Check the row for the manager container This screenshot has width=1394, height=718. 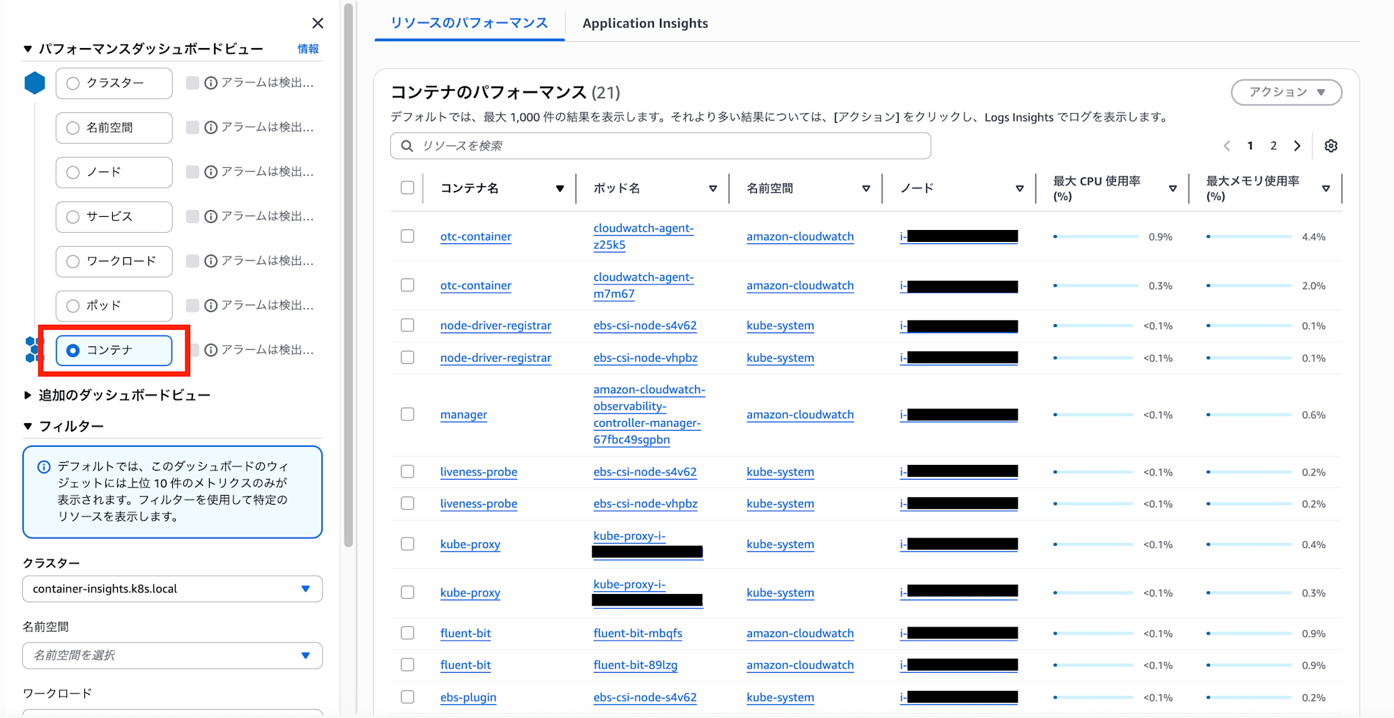pos(408,415)
